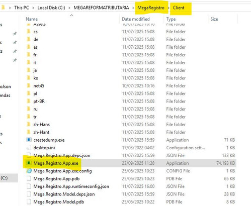Click the zh-Hant folder icon
The width and height of the screenshot is (251, 206).
coord(29,132)
